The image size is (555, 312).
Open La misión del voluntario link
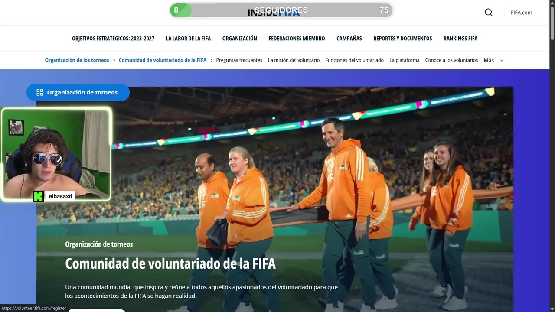294,60
